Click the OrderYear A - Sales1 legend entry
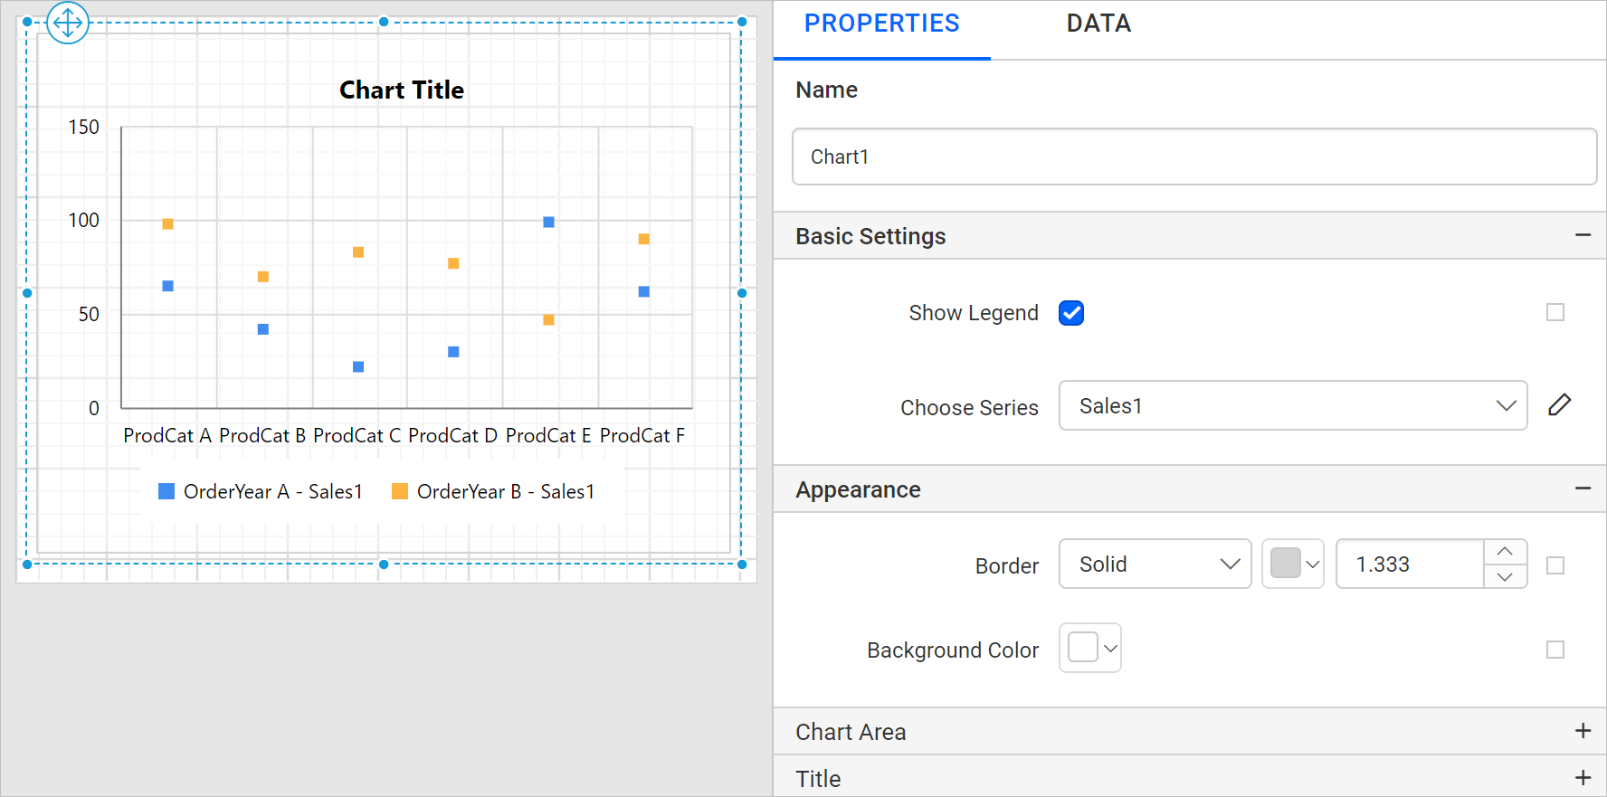The width and height of the screenshot is (1607, 797). coord(261,491)
